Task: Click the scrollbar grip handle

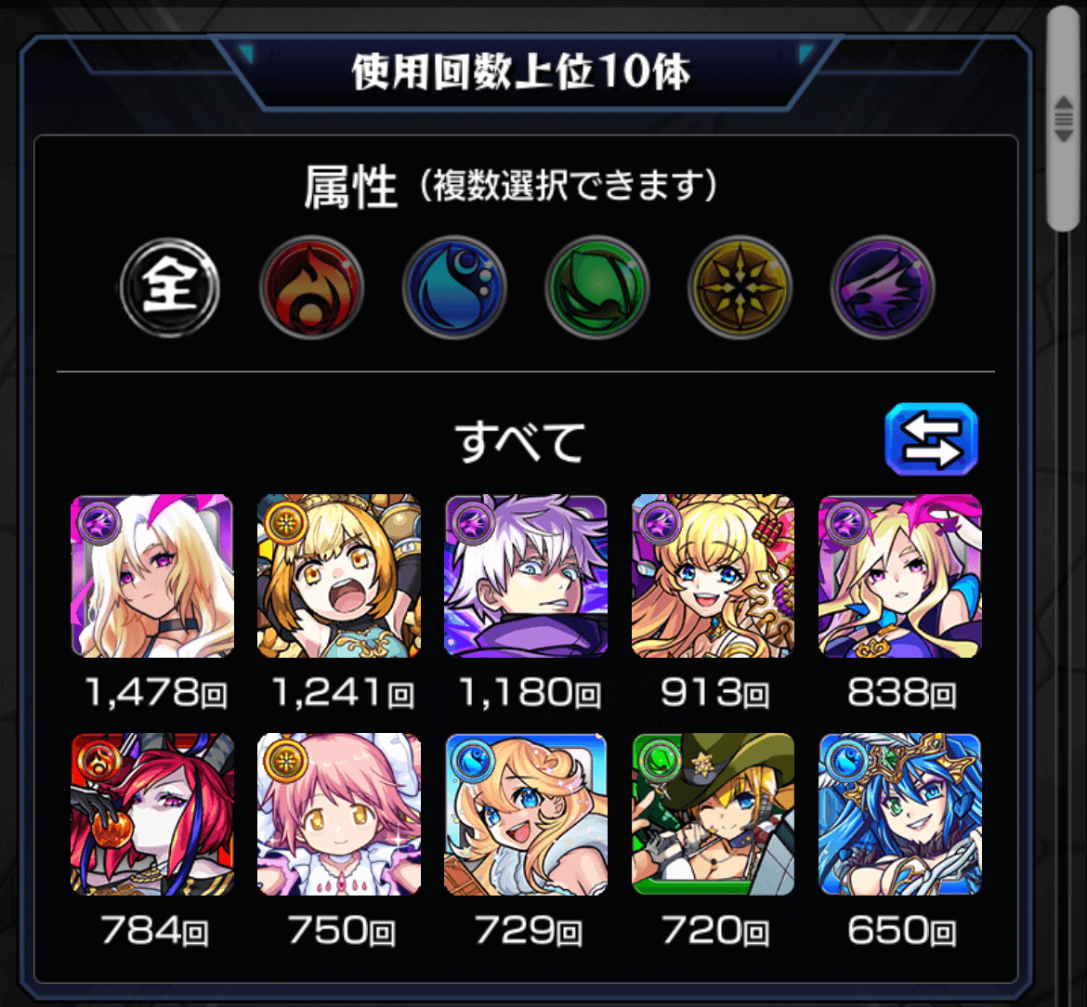Action: (x=1064, y=119)
